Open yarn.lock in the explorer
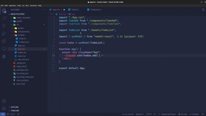 pyautogui.click(x=21, y=84)
